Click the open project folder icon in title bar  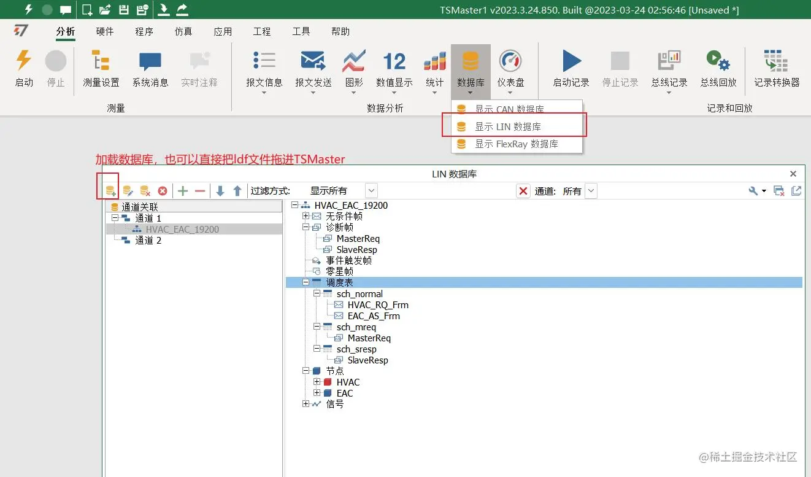(x=105, y=9)
